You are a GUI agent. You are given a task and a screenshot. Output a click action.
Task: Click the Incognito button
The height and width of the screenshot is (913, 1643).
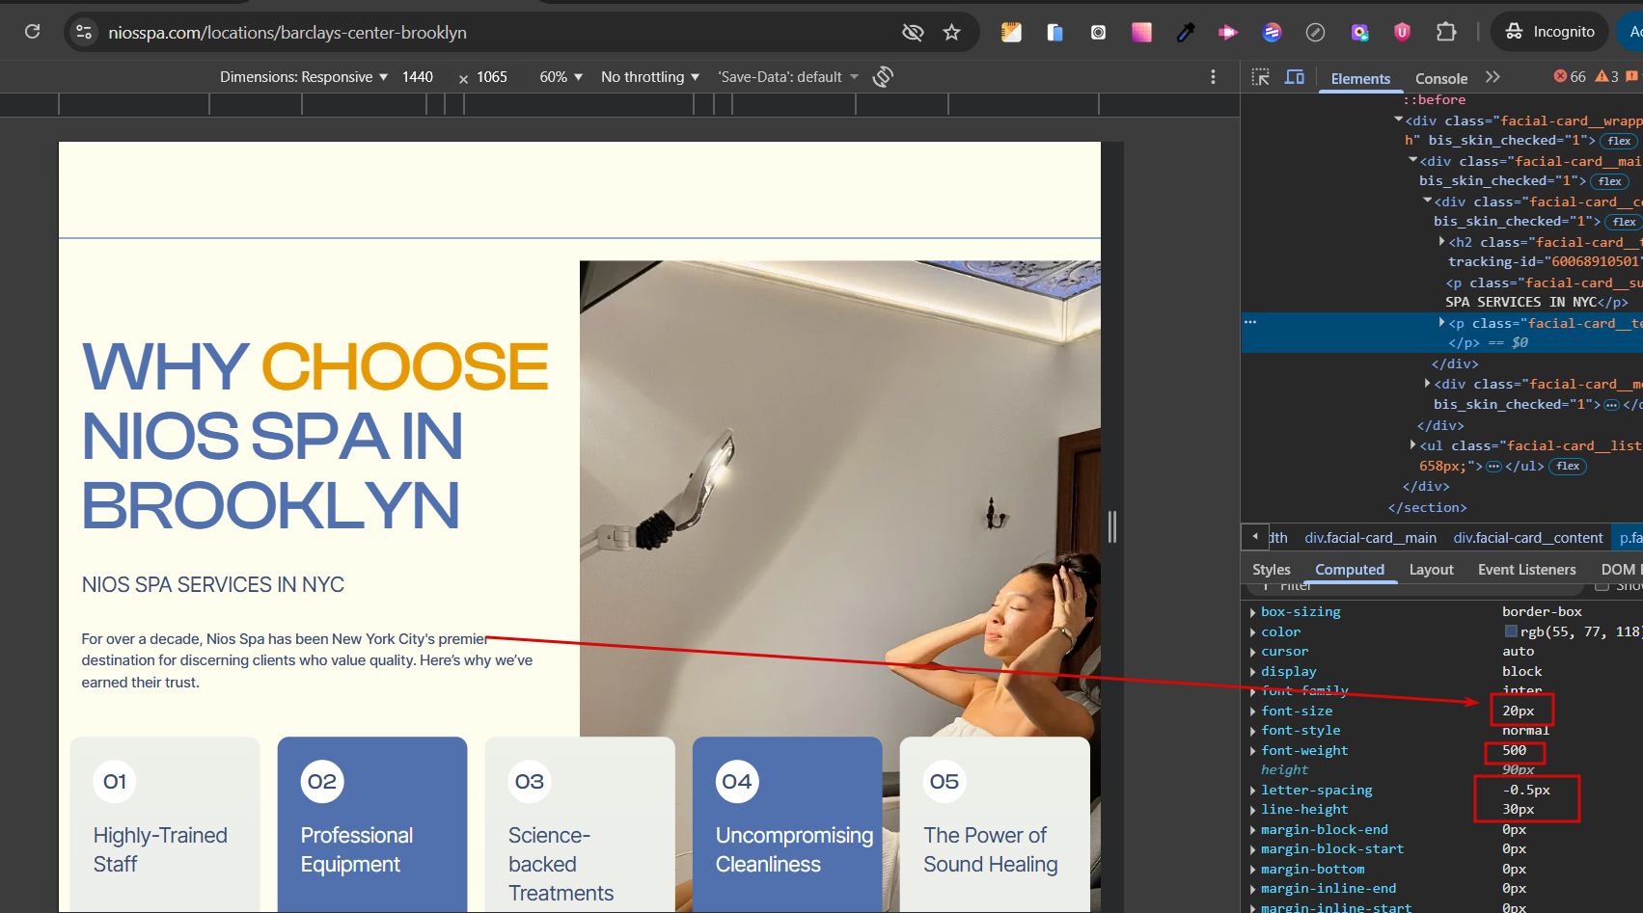point(1550,32)
